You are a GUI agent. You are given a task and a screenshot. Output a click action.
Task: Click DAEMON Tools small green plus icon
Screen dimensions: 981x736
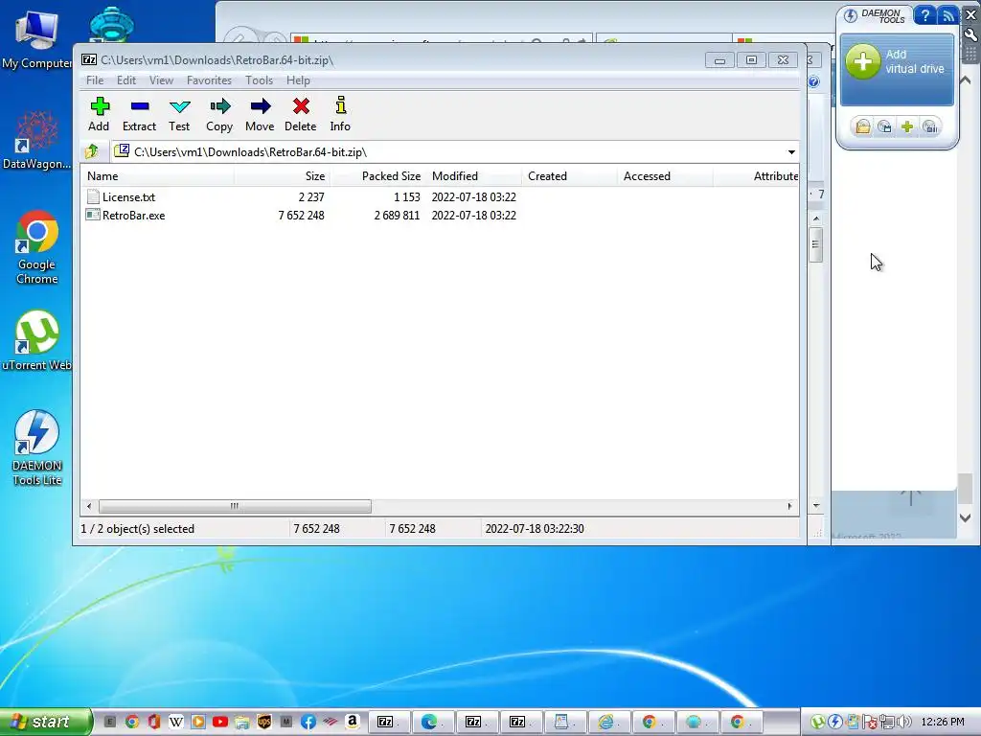tap(907, 127)
